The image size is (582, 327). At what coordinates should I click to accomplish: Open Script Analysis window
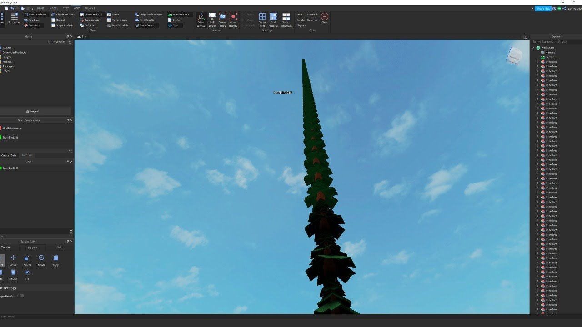click(x=62, y=25)
